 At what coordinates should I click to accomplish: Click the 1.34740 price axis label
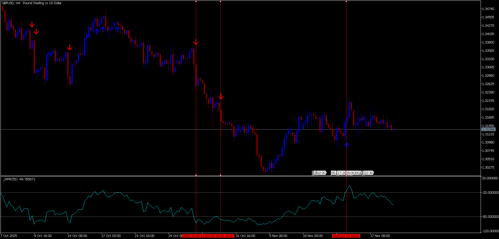click(x=488, y=9)
